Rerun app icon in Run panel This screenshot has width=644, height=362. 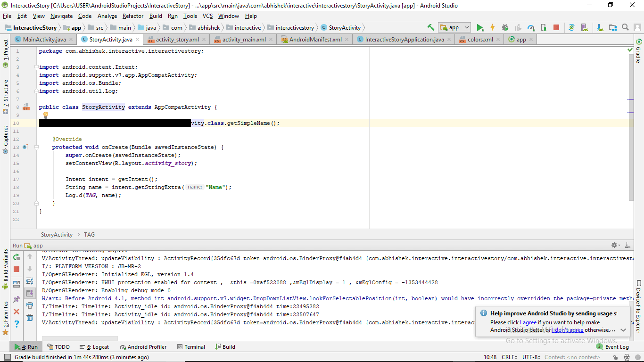[x=17, y=257]
